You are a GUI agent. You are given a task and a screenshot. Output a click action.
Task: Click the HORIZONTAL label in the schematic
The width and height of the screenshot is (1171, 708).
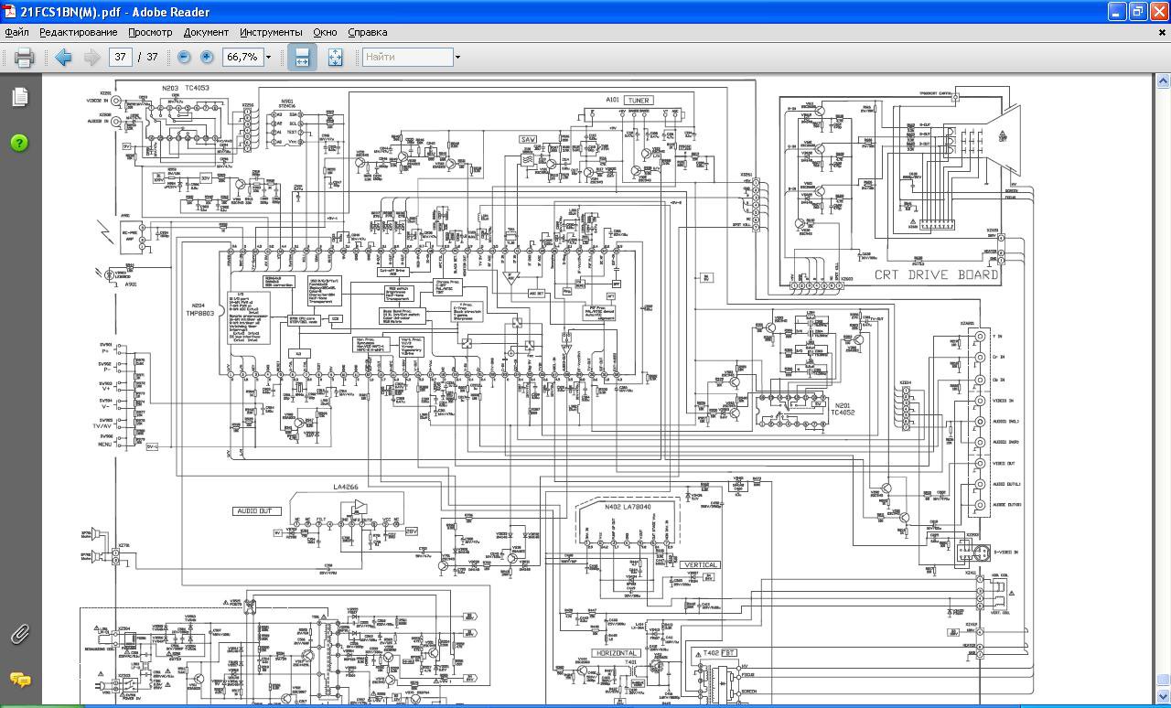(616, 653)
